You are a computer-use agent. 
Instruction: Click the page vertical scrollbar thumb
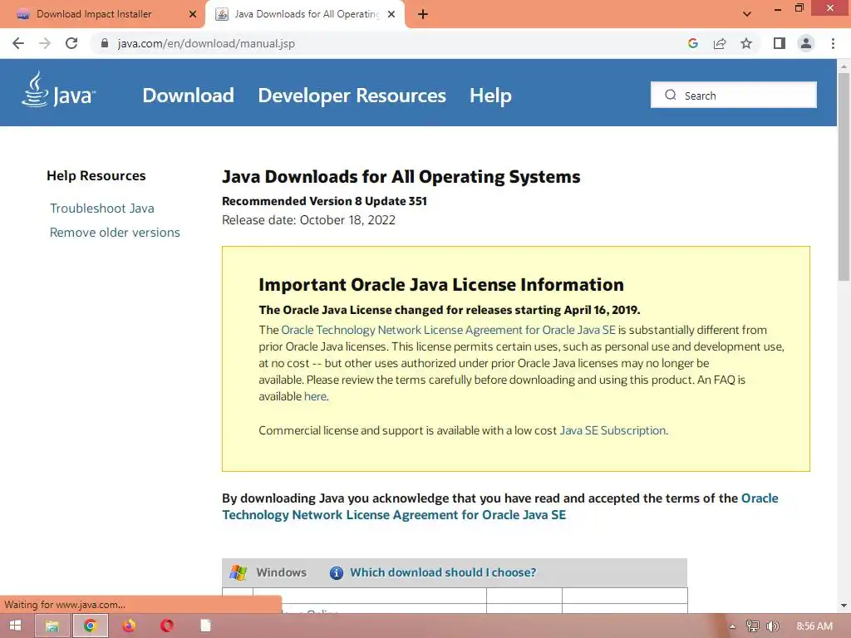tap(844, 176)
